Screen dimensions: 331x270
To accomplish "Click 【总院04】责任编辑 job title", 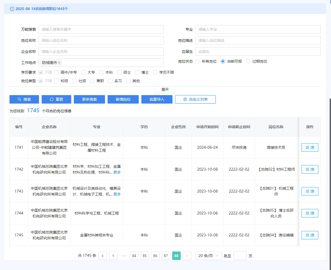I will pos(276,235).
